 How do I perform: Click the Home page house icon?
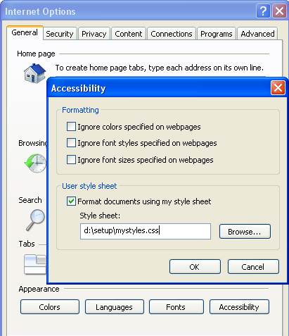[x=34, y=73]
